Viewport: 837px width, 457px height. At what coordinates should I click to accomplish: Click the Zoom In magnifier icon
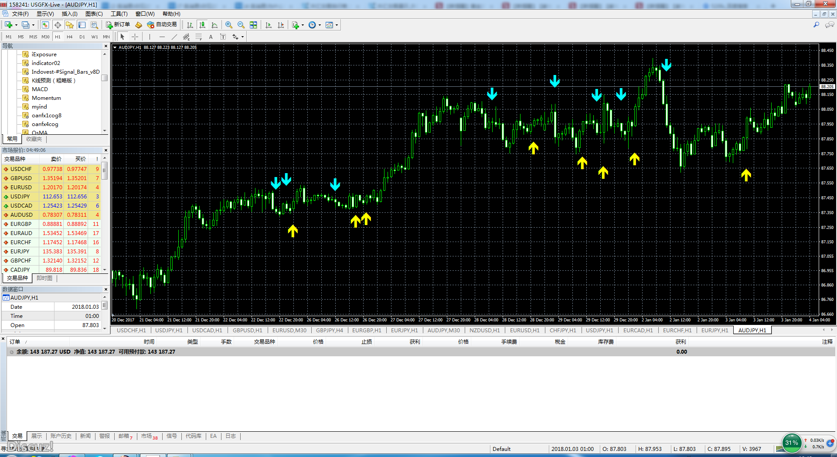[x=229, y=25]
